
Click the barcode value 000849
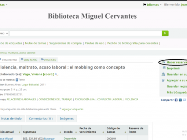pos(111,139)
